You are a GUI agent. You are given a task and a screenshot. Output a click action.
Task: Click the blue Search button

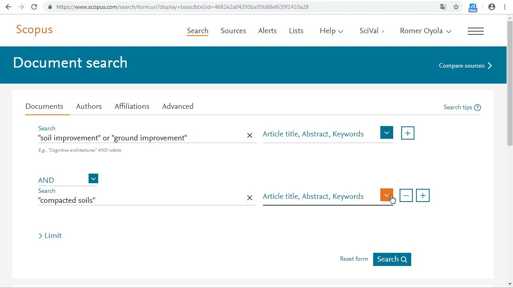pyautogui.click(x=392, y=259)
